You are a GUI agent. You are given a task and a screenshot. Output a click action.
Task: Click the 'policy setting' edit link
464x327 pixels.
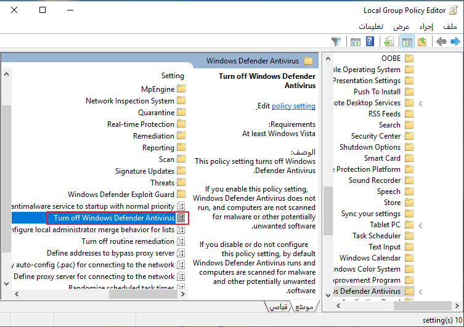[293, 106]
